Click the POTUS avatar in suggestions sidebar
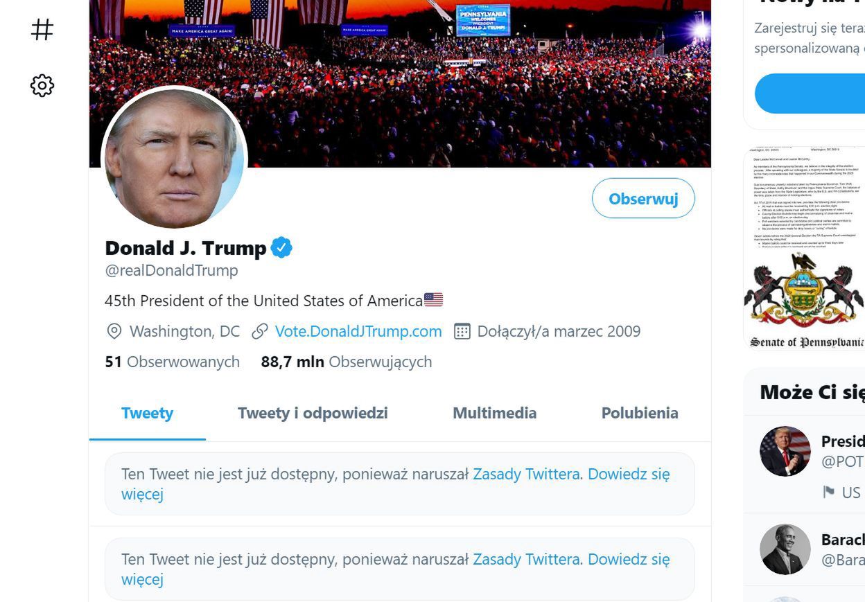Screen dimensions: 865x602 pyautogui.click(x=785, y=451)
